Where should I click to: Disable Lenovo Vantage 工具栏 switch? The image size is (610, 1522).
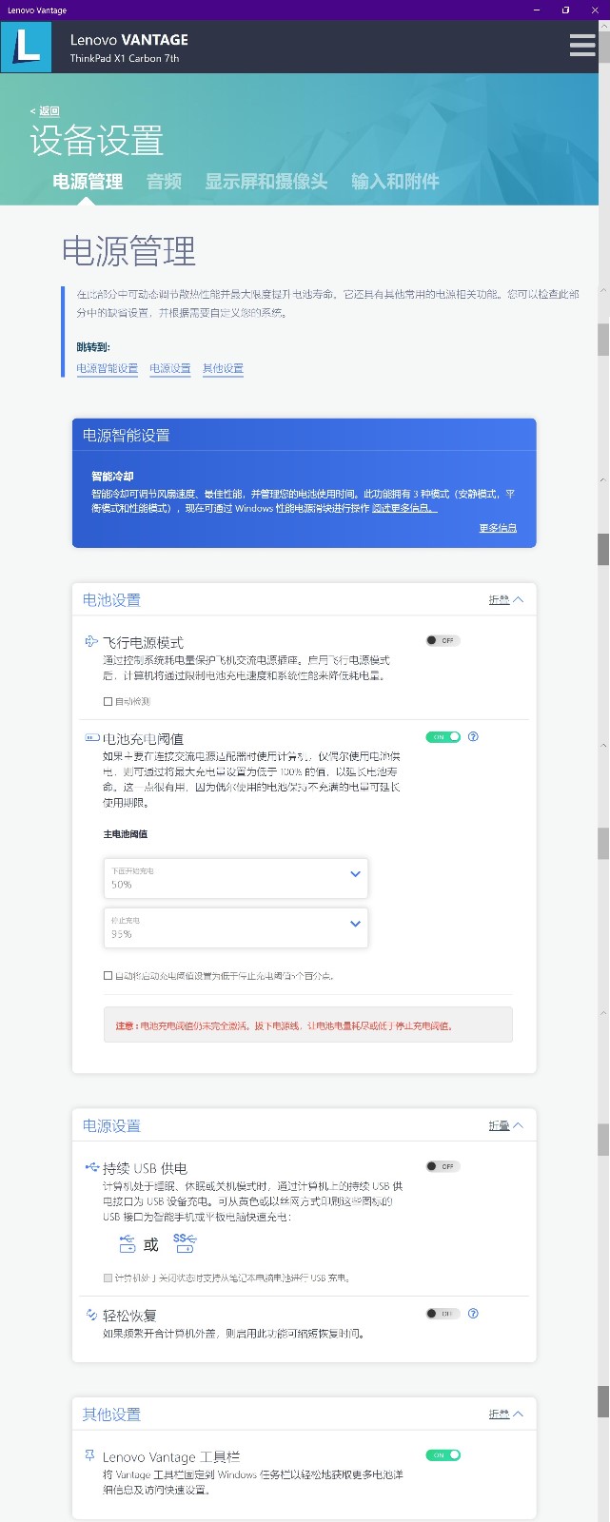click(x=443, y=1454)
